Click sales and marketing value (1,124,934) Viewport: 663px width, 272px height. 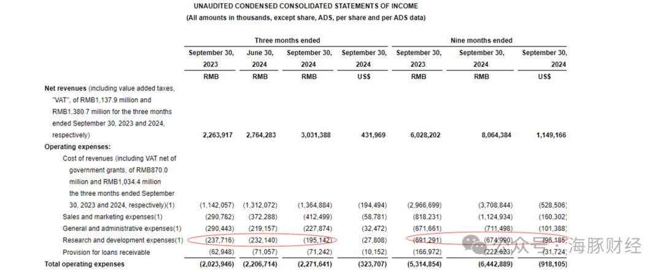point(495,217)
